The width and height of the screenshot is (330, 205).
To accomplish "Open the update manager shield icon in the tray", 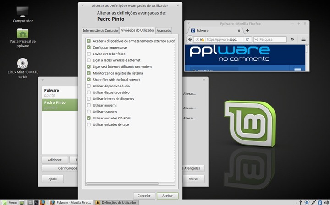I will click(307, 202).
